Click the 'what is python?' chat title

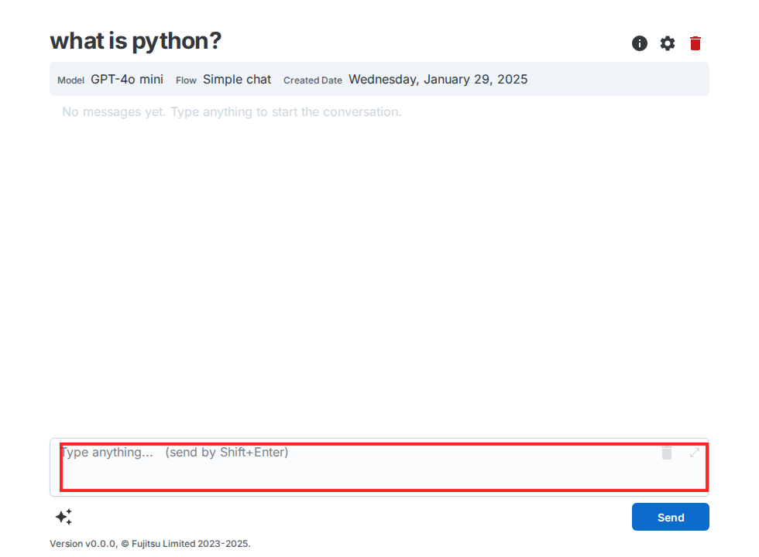pyautogui.click(x=136, y=41)
